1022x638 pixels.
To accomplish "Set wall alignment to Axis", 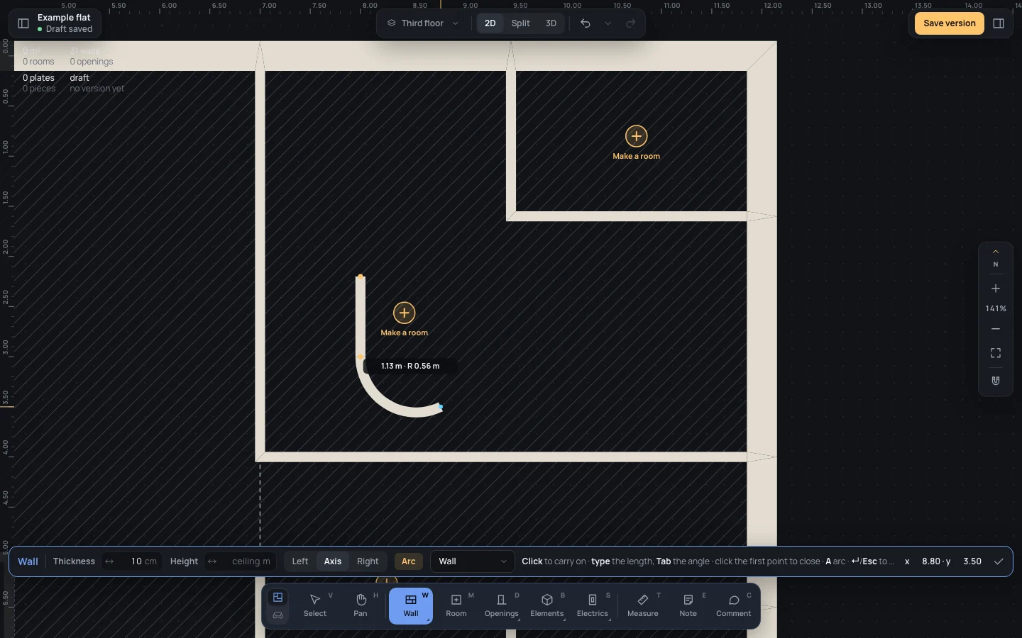I will (333, 561).
